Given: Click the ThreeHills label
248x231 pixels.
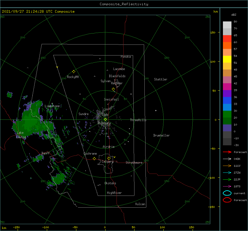Looking at the screenshot, I should 138,120.
